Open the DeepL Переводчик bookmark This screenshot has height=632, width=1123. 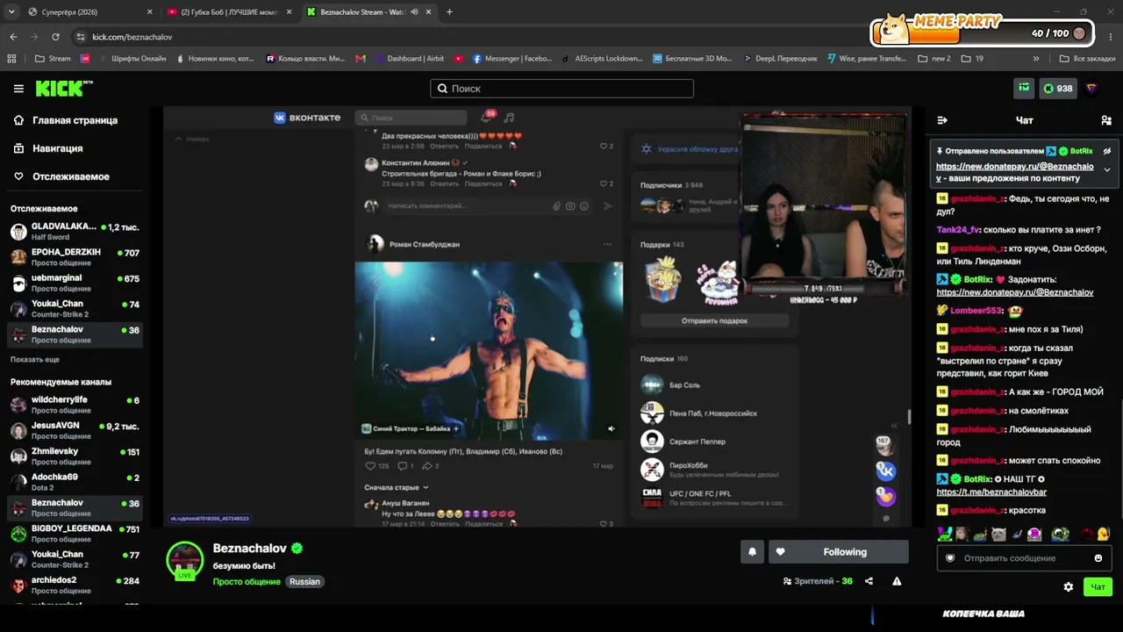779,59
